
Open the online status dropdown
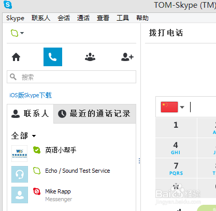(x=17, y=33)
